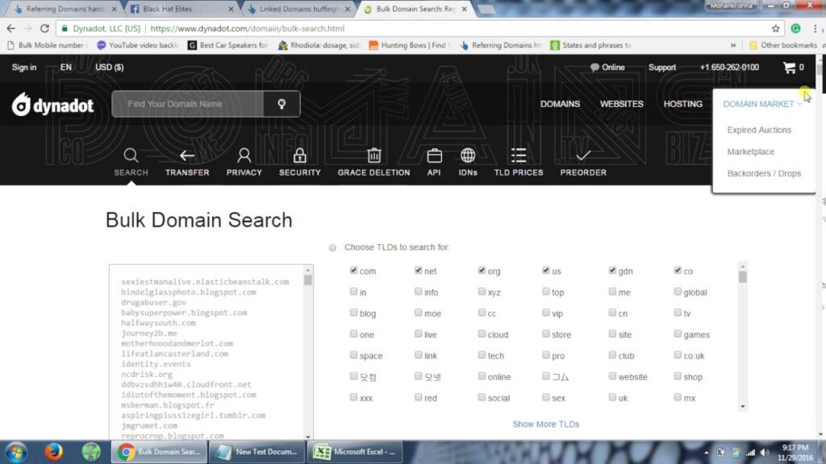
Task: Click the bulk domain list textarea
Action: (x=206, y=353)
